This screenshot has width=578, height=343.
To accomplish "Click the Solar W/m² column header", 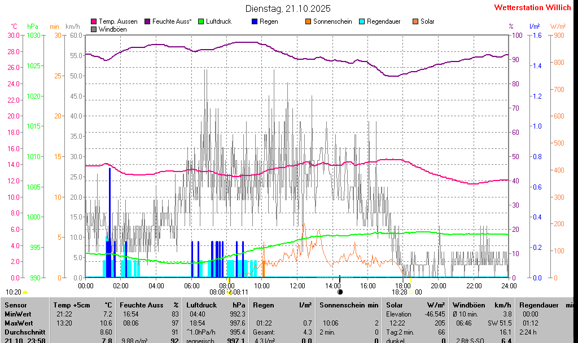I will 395,305.
